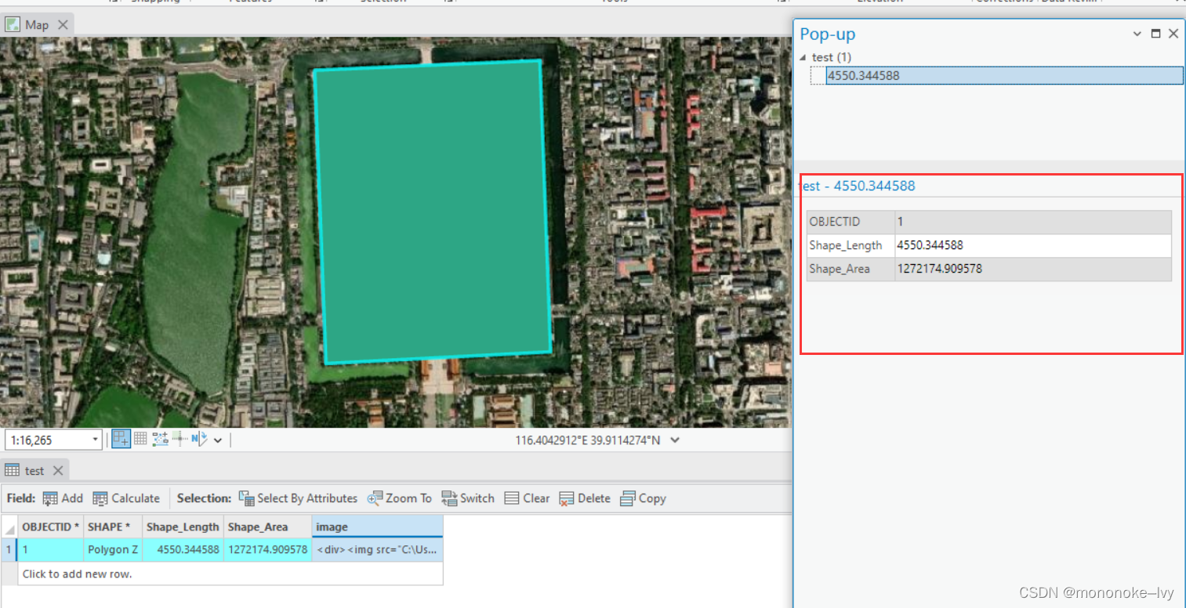The image size is (1186, 608).
Task: Click the image column header
Action: pyautogui.click(x=377, y=527)
